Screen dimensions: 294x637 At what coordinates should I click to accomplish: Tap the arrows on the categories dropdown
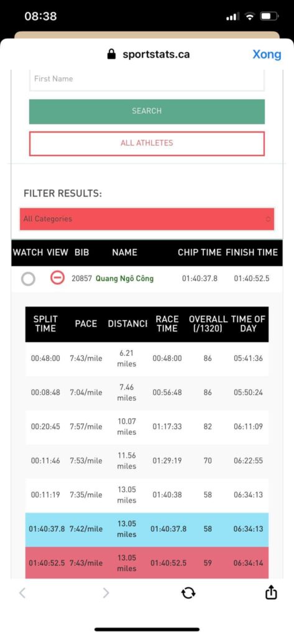click(268, 219)
